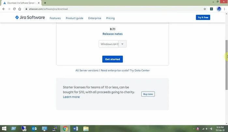
Task: Click the red security tray icon
Action: [x=198, y=129]
